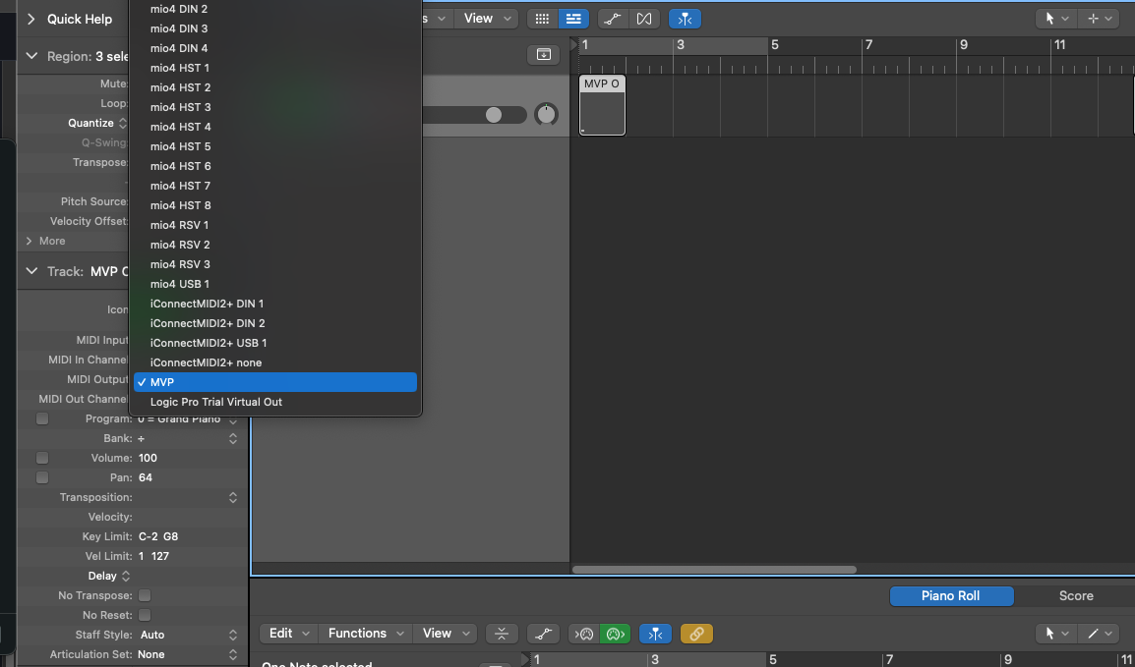Expand the Quick Help section
Screen dimensions: 1135x667
tap(31, 19)
